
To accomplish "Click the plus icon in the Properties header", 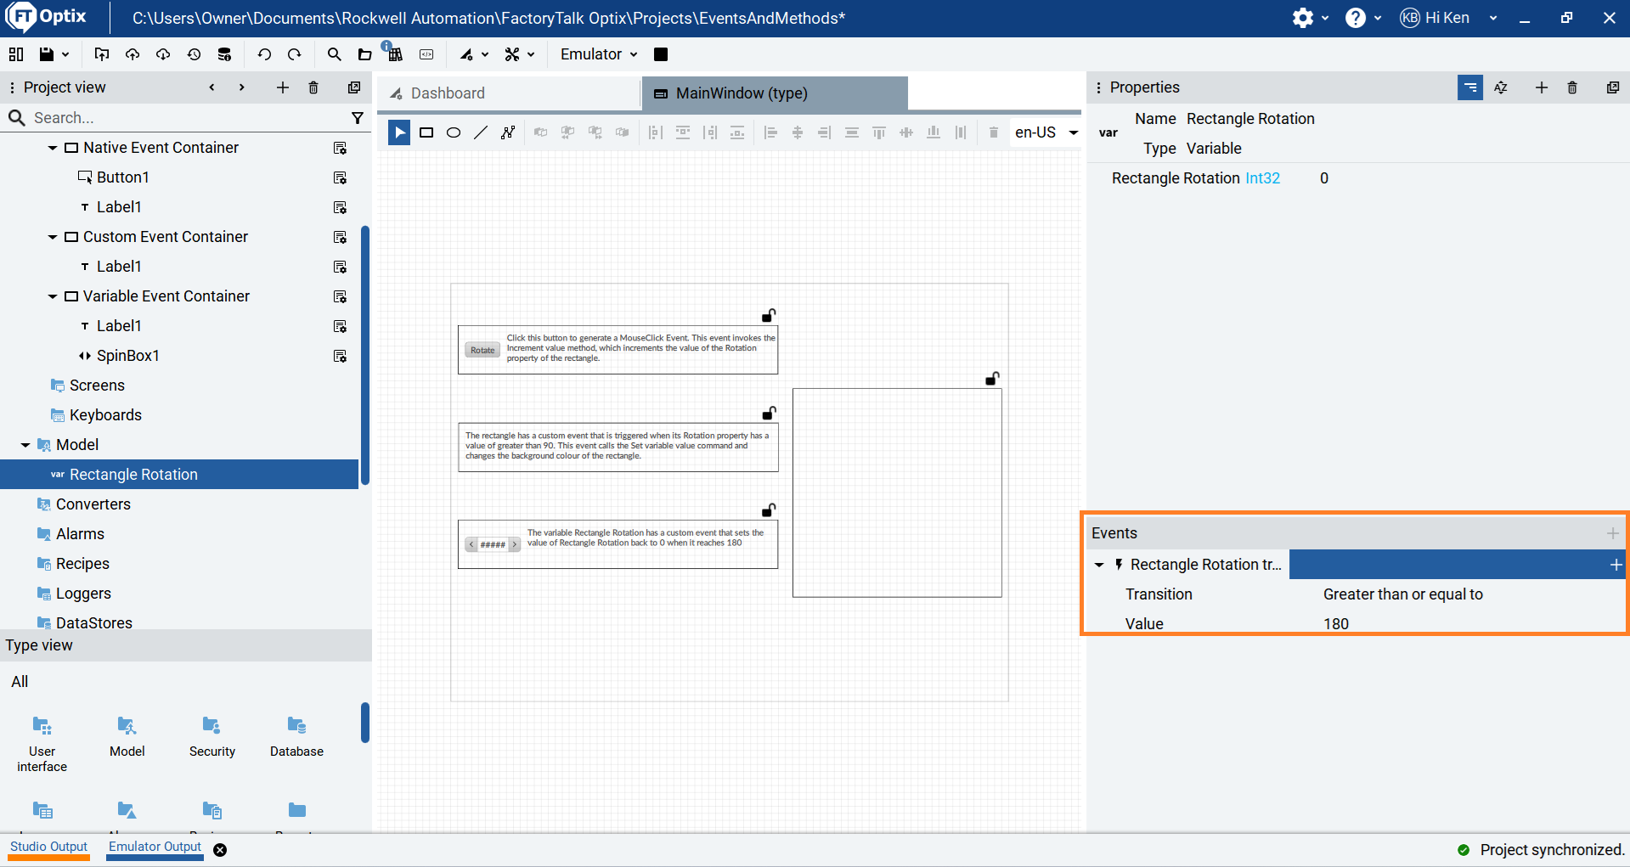I will (1542, 87).
